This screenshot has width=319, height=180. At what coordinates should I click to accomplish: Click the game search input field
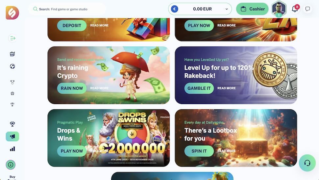67,9
